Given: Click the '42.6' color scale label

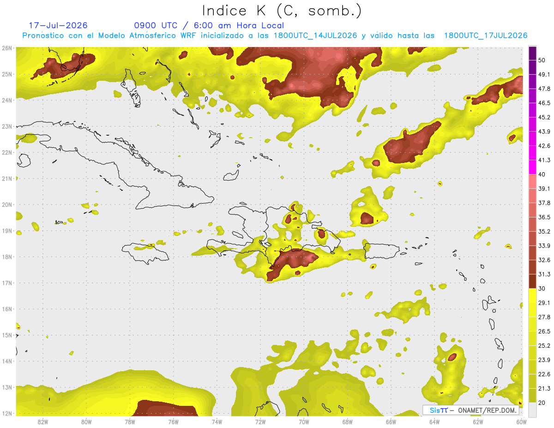Looking at the screenshot, I should click(x=544, y=146).
